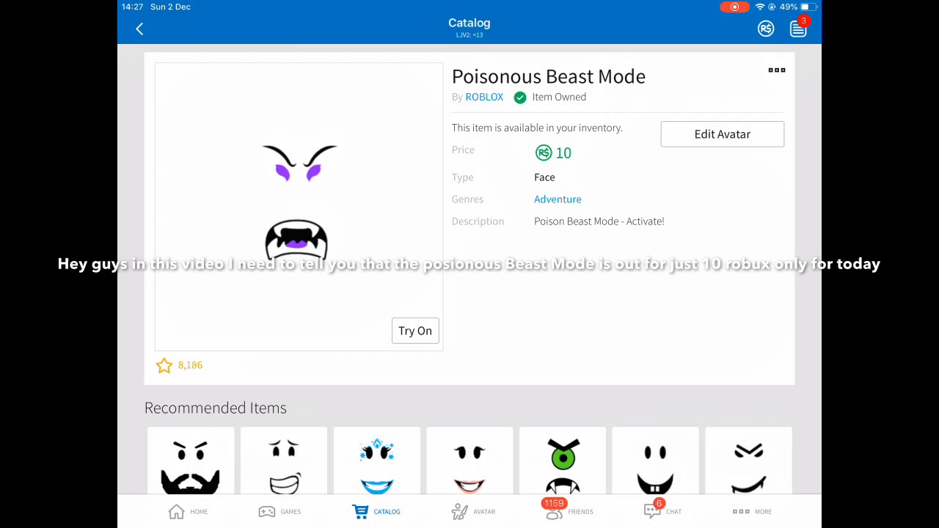The height and width of the screenshot is (528, 939).
Task: Tap the back arrow in header
Action: [x=139, y=29]
